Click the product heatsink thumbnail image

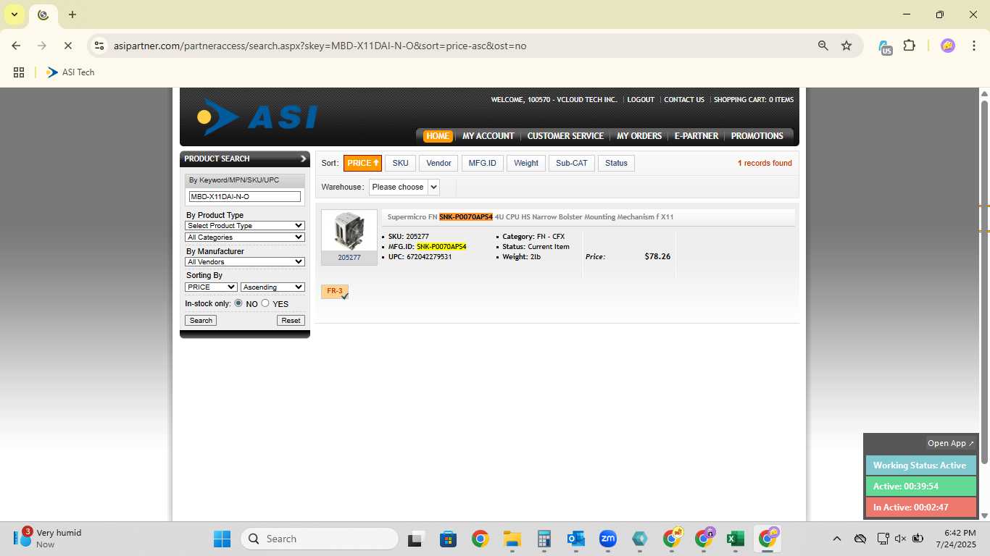[349, 231]
